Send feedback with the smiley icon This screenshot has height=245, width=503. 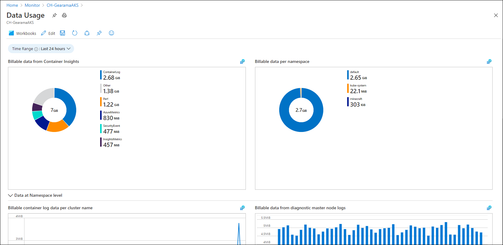click(111, 33)
